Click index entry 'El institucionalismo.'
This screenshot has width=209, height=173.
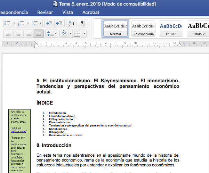pos(62,116)
